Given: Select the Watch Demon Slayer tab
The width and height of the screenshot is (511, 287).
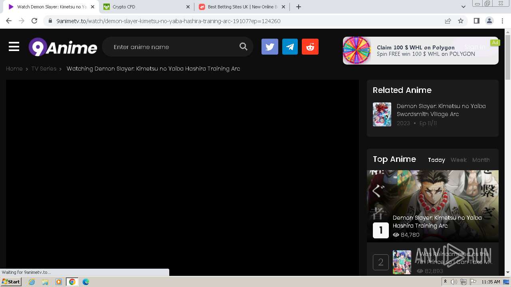Looking at the screenshot, I should (51, 7).
